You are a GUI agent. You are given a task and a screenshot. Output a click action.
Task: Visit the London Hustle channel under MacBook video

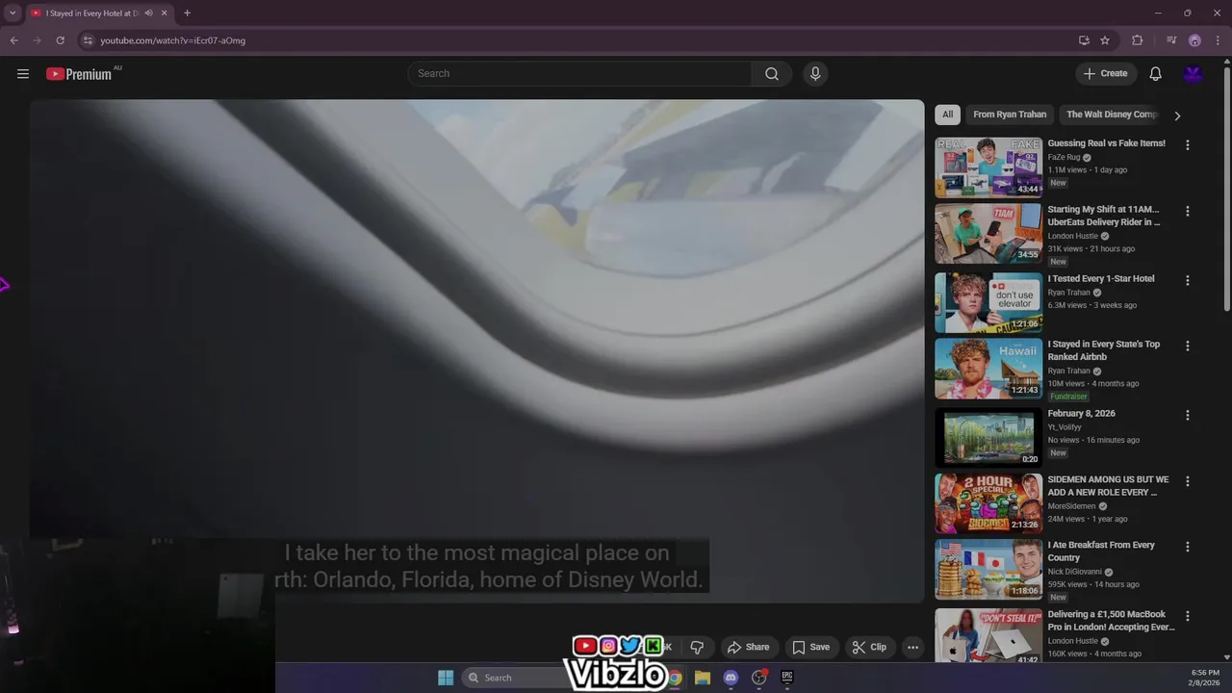(1073, 641)
